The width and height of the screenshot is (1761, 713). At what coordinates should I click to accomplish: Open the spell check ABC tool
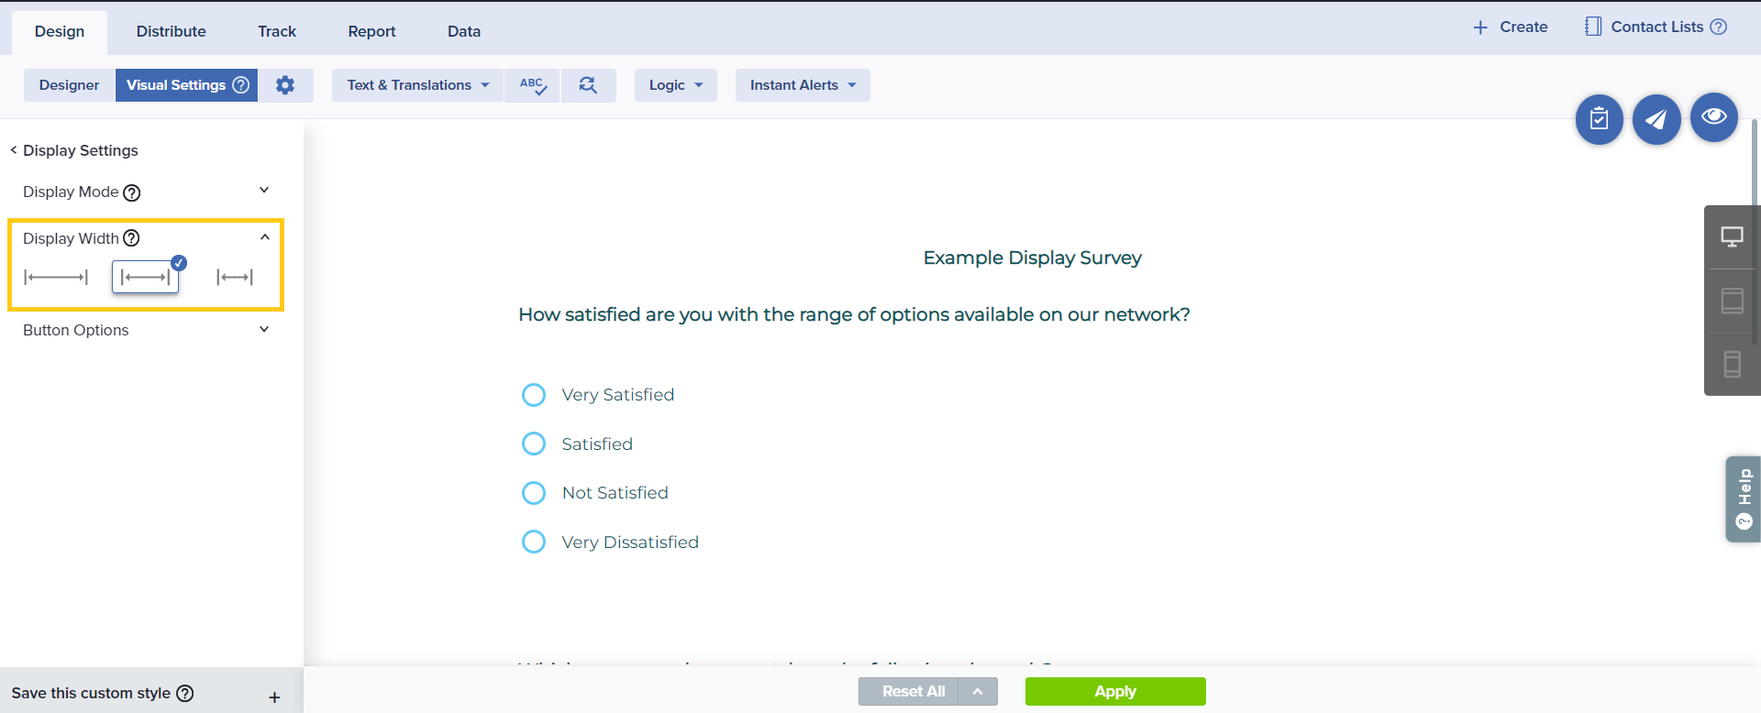(533, 85)
